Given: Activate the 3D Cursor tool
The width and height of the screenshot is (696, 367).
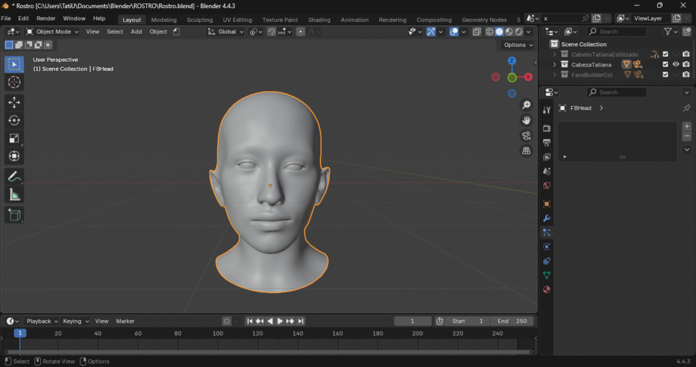Looking at the screenshot, I should click(x=14, y=82).
